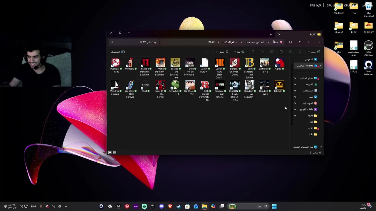This screenshot has height=211, width=376.
Task: Click the سطح المكتب breadcrumb
Action: 230,42
